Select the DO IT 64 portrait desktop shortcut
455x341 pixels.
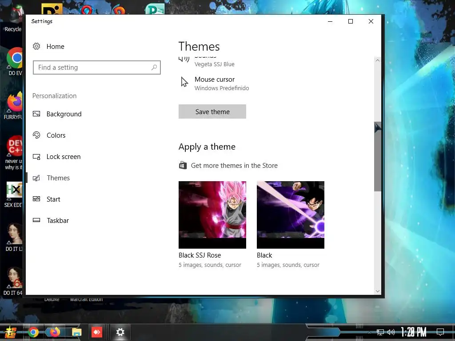[x=13, y=282]
